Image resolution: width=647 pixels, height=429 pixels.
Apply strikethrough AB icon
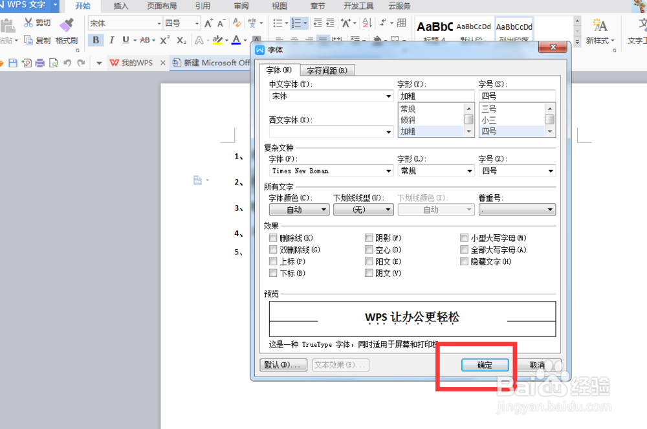point(145,40)
